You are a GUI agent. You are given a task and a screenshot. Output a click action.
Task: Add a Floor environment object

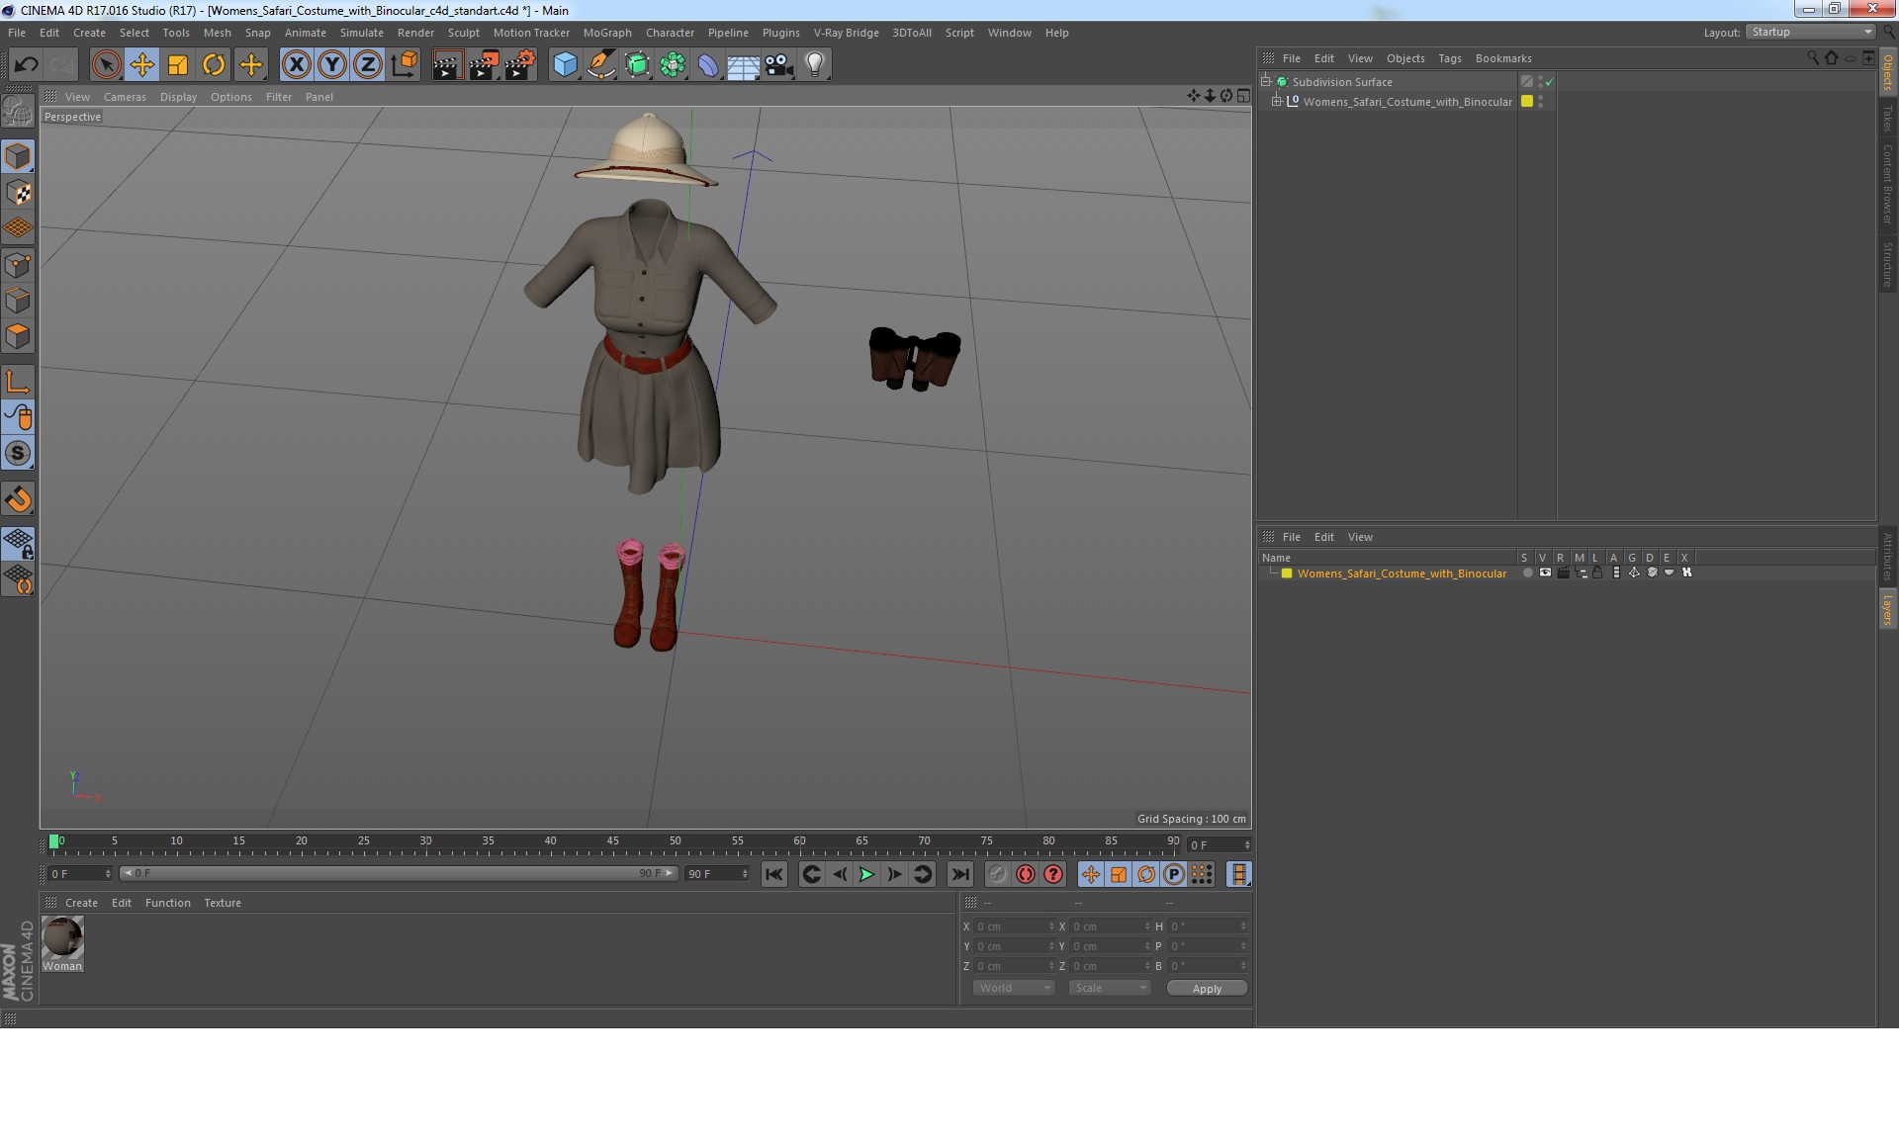[743, 65]
